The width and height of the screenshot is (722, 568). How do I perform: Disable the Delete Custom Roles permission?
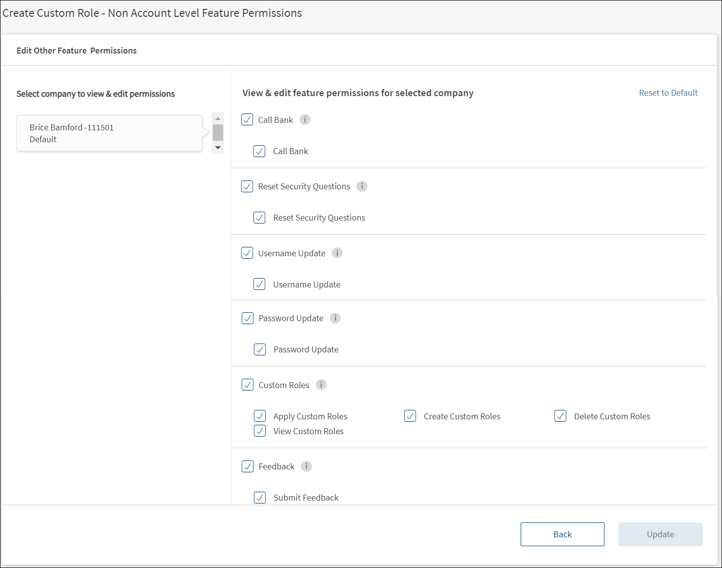click(x=560, y=416)
